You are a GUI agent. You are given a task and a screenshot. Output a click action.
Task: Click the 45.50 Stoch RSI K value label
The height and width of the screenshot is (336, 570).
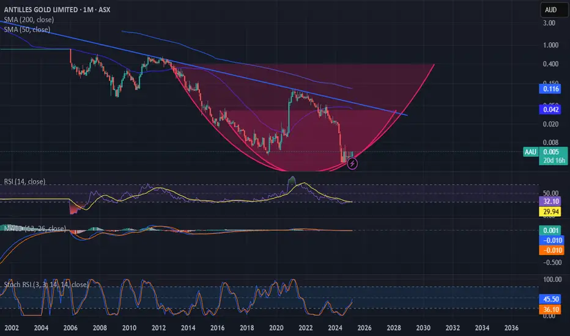pyautogui.click(x=550, y=299)
